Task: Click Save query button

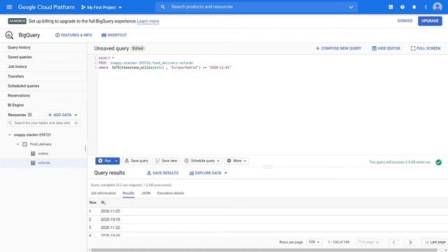Action: [136, 161]
